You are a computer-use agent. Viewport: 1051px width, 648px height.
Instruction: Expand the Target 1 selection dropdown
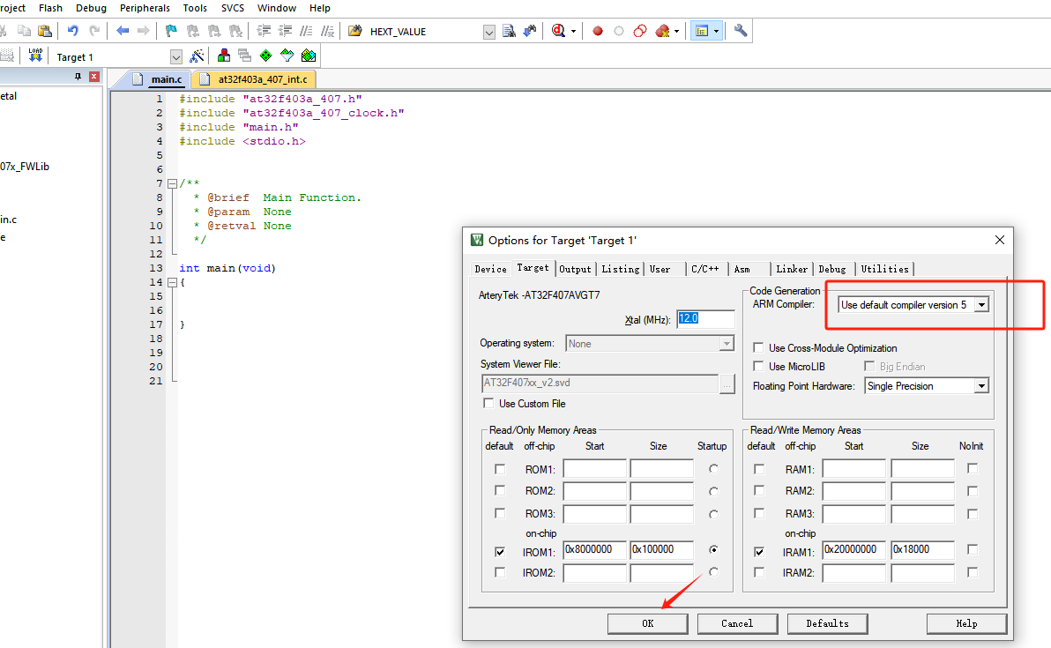175,57
